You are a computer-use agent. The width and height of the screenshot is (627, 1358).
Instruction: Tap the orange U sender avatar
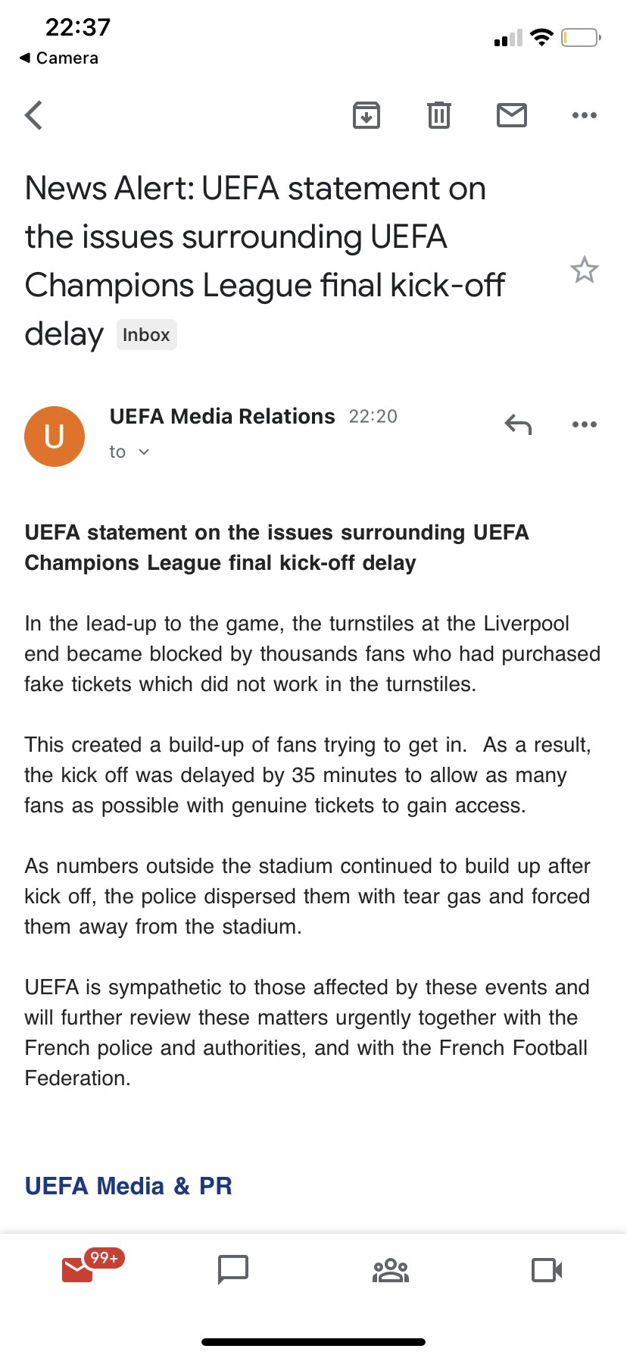tap(55, 436)
